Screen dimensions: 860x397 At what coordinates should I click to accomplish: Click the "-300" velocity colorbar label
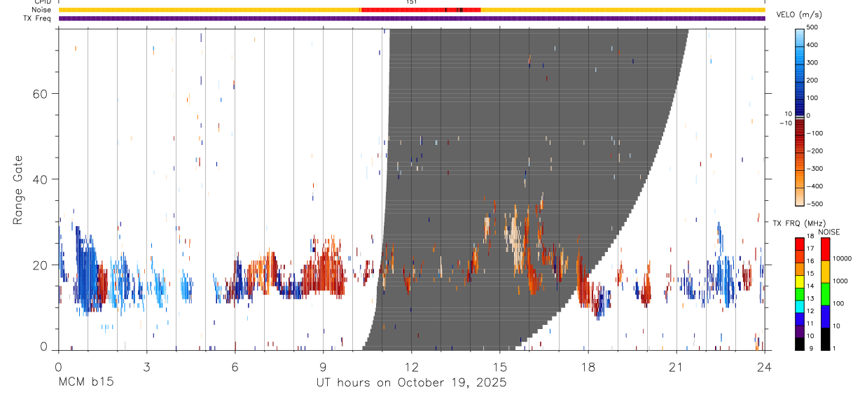click(817, 169)
